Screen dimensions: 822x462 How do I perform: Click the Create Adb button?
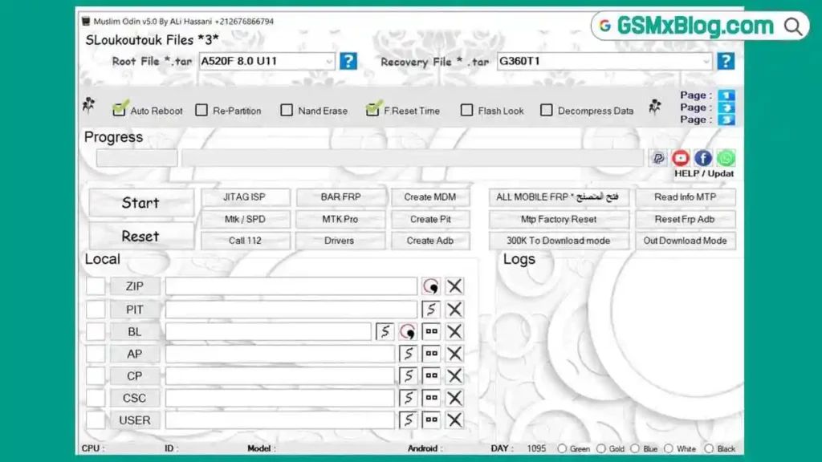click(x=430, y=241)
